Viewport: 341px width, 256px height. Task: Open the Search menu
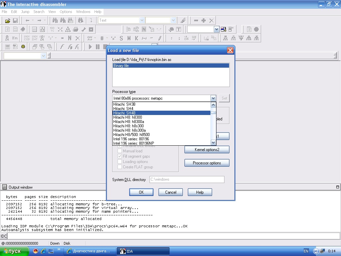39,12
